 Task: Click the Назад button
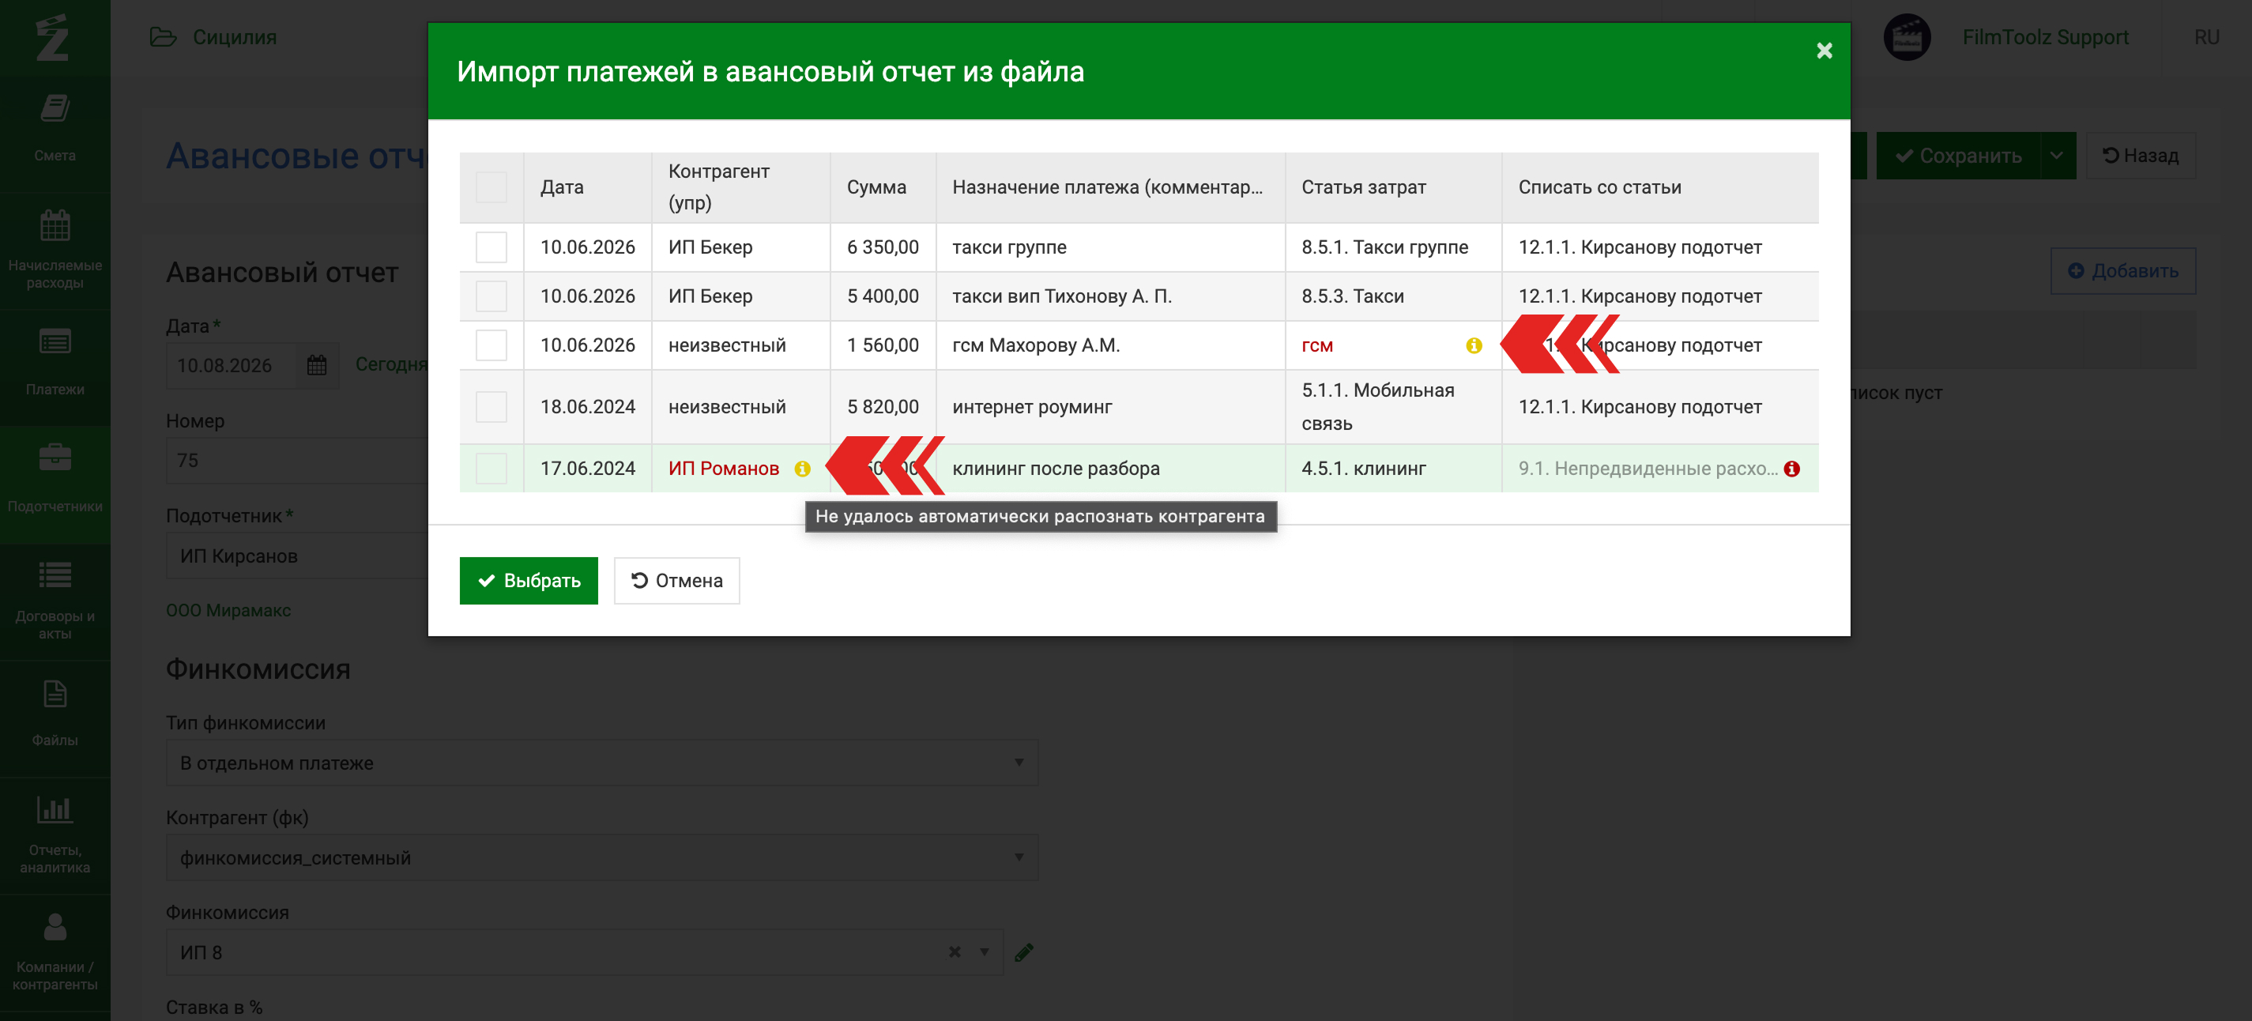[x=2140, y=156]
